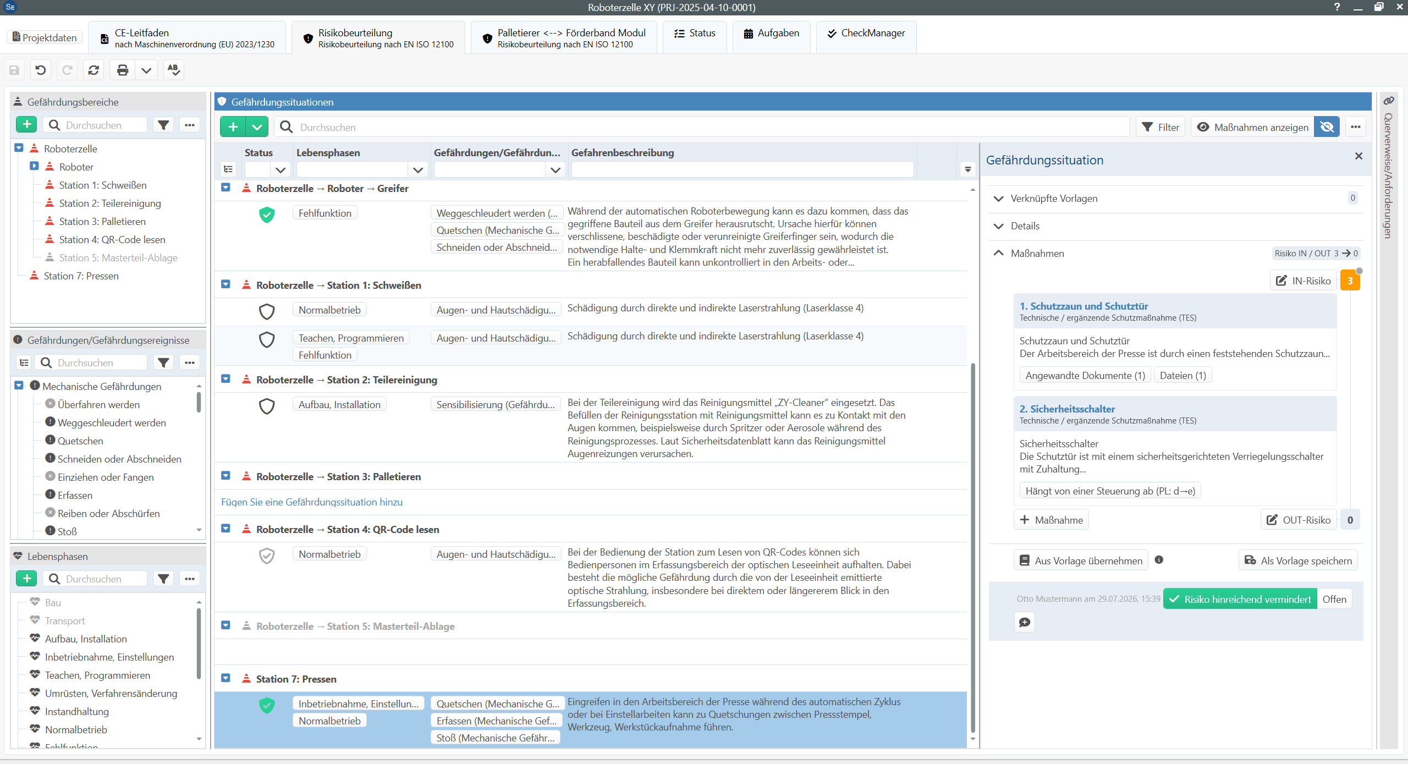Open filter in Lebensphasen panel
Screen dimensions: 1408x764
click(163, 579)
